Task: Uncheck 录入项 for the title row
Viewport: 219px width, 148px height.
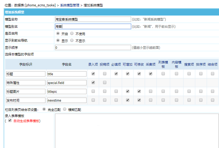Action: pyautogui.click(x=93, y=74)
